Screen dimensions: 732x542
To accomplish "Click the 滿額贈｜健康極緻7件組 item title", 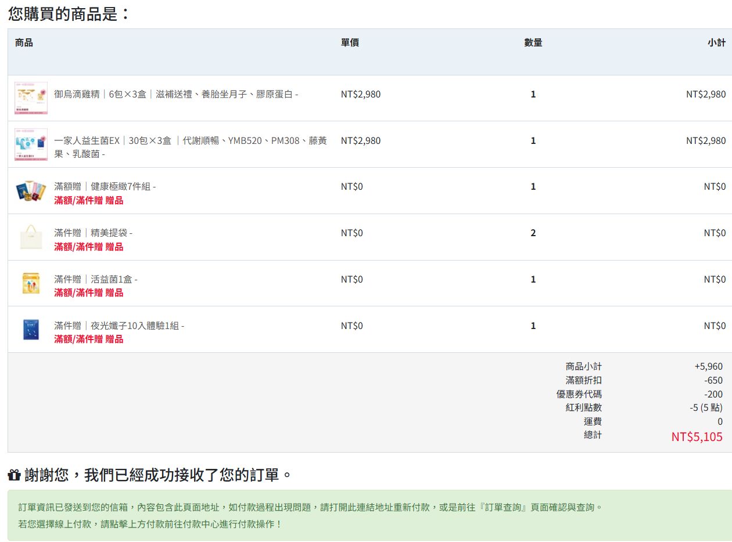I will 105,186.
